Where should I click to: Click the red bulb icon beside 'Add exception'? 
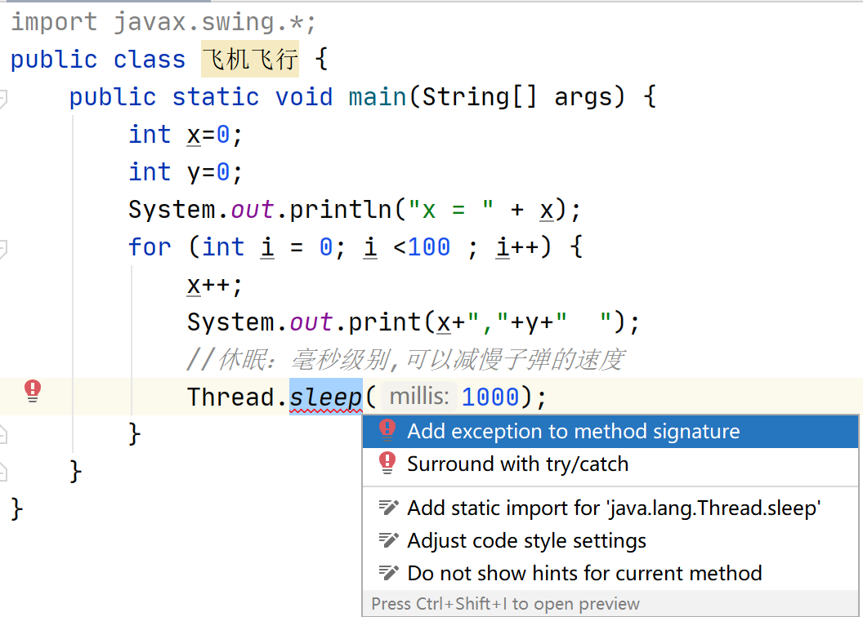pyautogui.click(x=387, y=431)
